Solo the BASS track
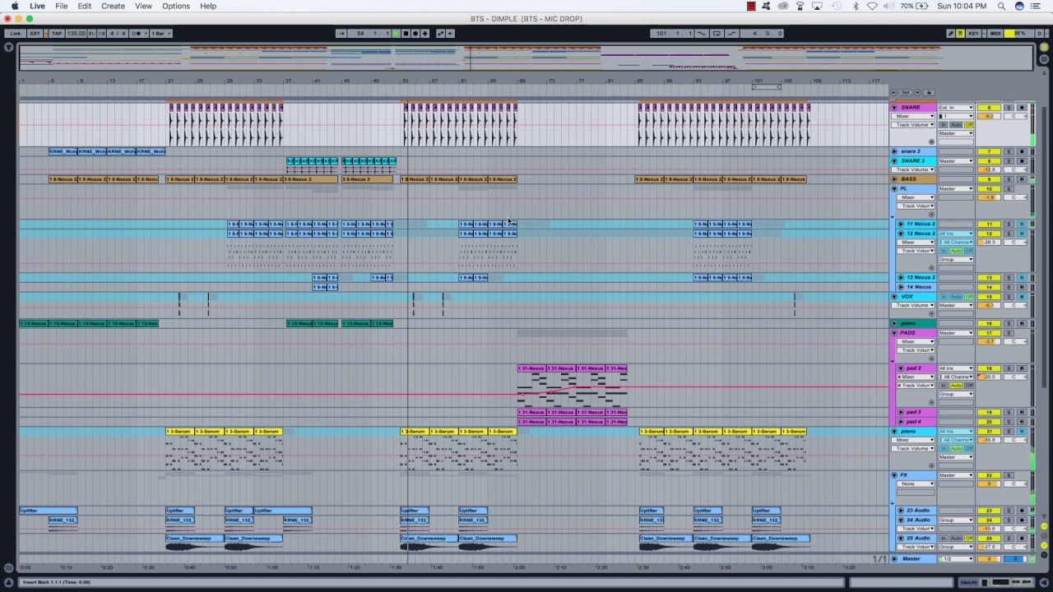This screenshot has width=1053, height=592. pos(1009,178)
